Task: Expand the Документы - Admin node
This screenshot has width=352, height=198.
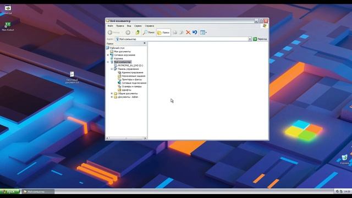Action: pos(112,97)
